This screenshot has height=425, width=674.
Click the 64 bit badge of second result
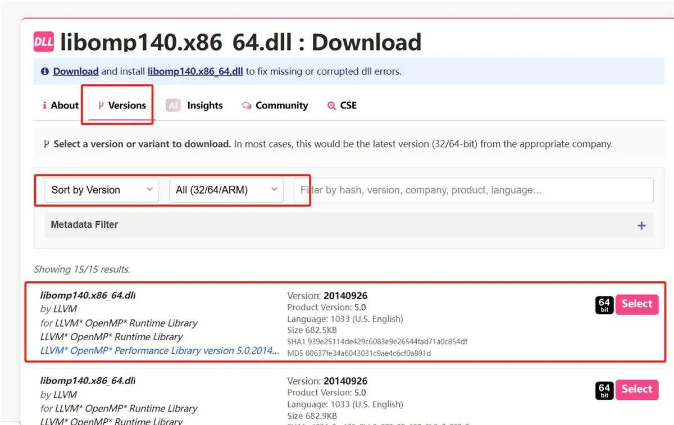[604, 390]
